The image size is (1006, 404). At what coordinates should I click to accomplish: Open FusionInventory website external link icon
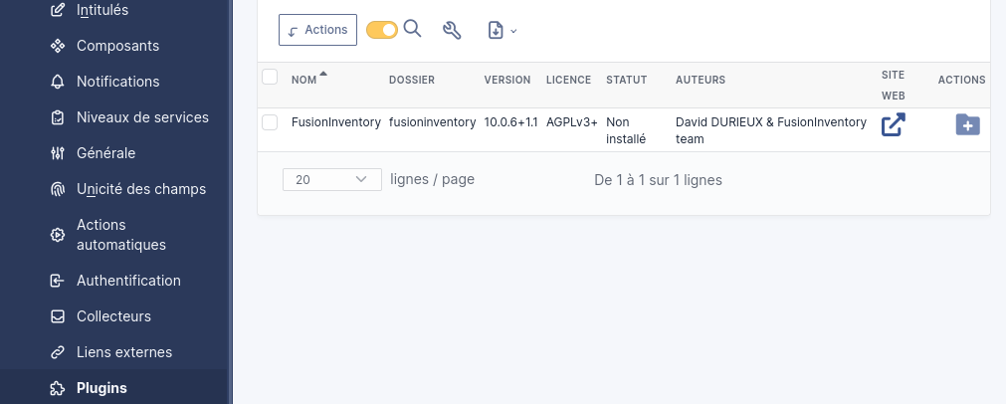tap(894, 124)
